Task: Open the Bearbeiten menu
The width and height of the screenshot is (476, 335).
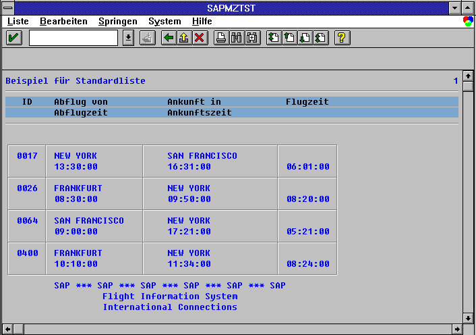Action: pos(63,22)
